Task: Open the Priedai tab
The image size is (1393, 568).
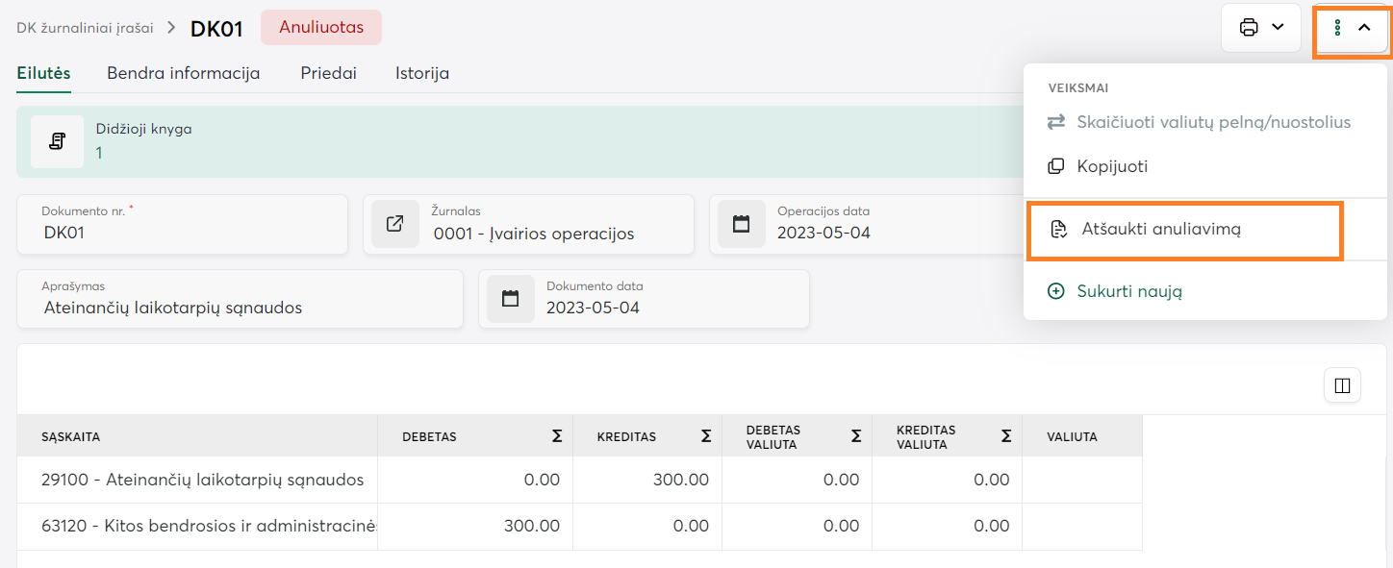Action: point(328,73)
